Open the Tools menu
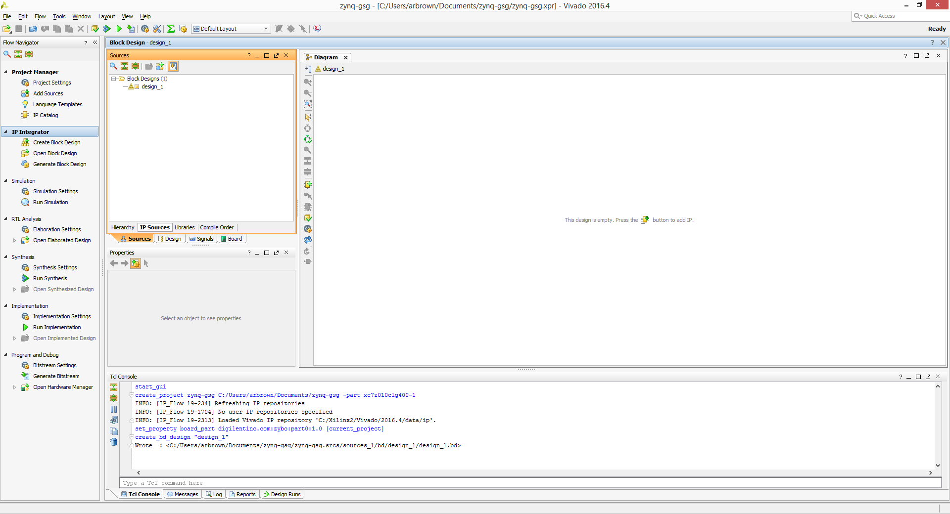This screenshot has height=514, width=950. (59, 16)
